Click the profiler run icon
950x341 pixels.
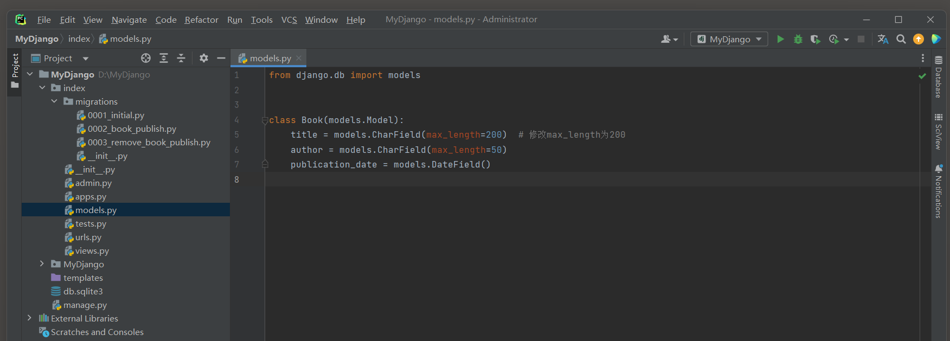coord(834,39)
